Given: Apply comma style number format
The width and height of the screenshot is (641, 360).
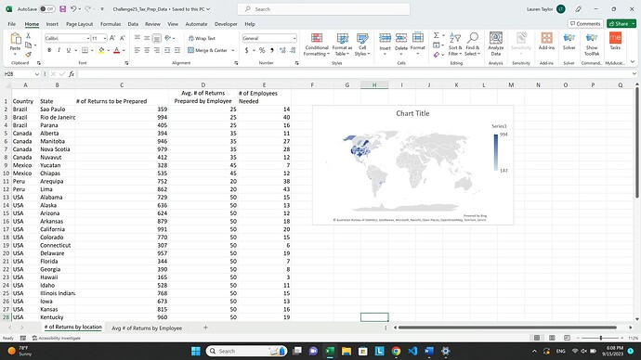Looking at the screenshot, I should pos(272,50).
